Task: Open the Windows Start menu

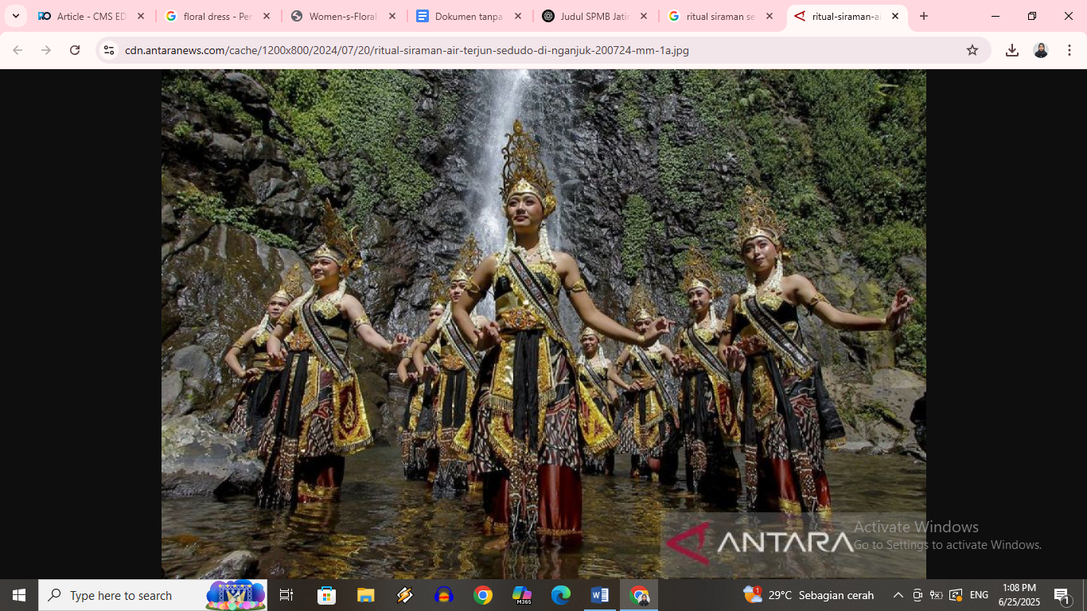Action: click(19, 595)
